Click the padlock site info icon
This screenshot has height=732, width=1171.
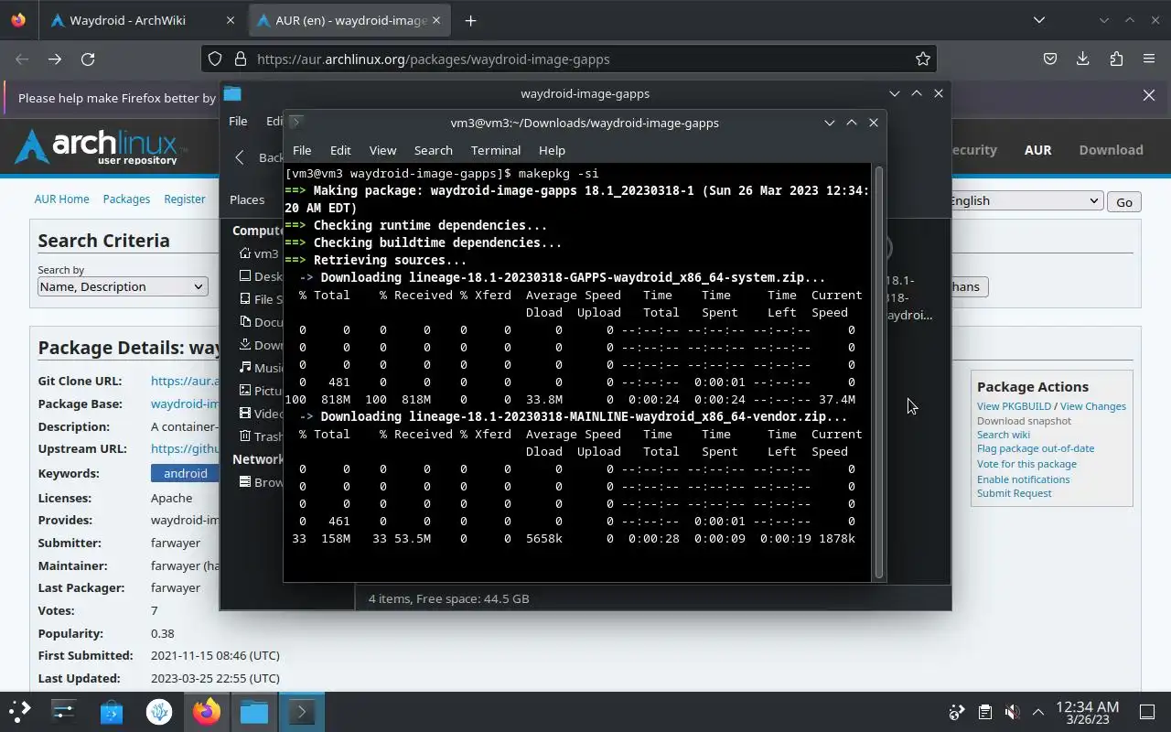(x=241, y=59)
